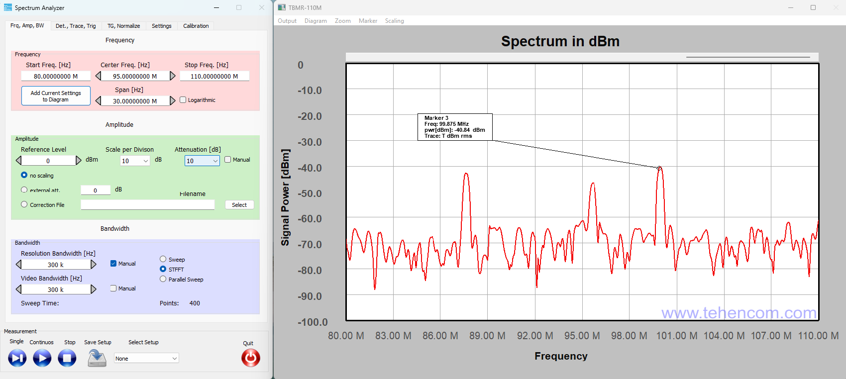Click the Spectrum Analyzer title bar icon

(7, 7)
